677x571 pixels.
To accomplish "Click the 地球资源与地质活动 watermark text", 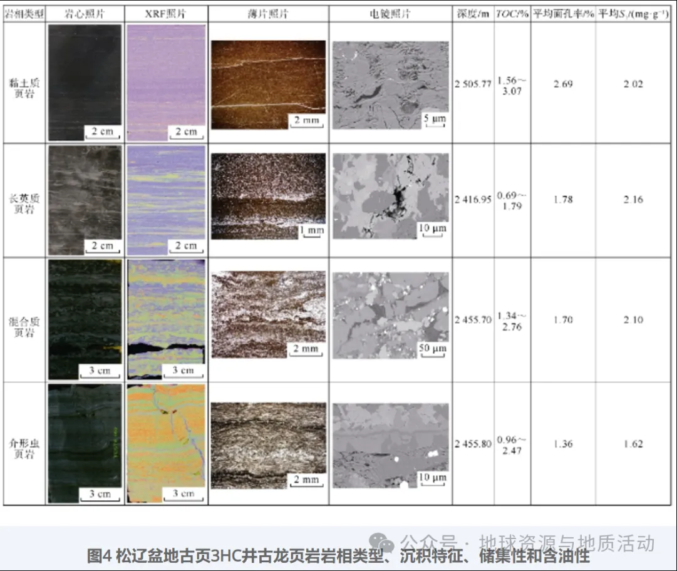I will (567, 542).
